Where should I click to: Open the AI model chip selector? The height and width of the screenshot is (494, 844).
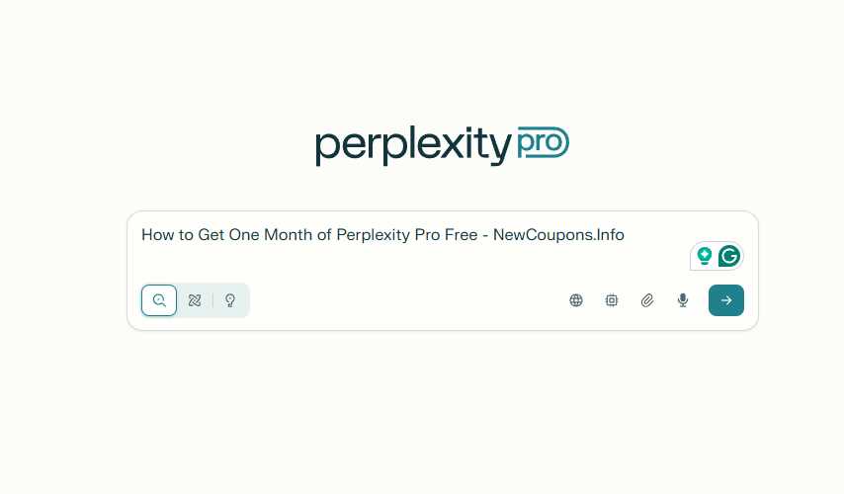[612, 300]
